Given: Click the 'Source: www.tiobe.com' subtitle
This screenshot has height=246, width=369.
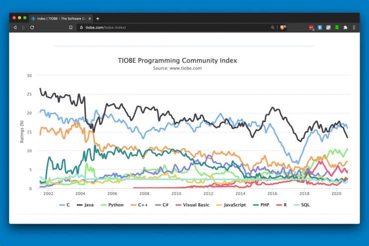Looking at the screenshot, I should pos(178,68).
